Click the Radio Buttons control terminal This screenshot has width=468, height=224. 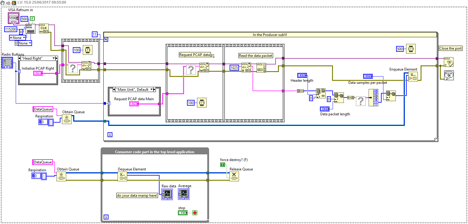click(7, 63)
